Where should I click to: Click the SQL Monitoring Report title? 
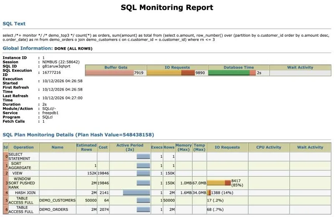pos(167,8)
